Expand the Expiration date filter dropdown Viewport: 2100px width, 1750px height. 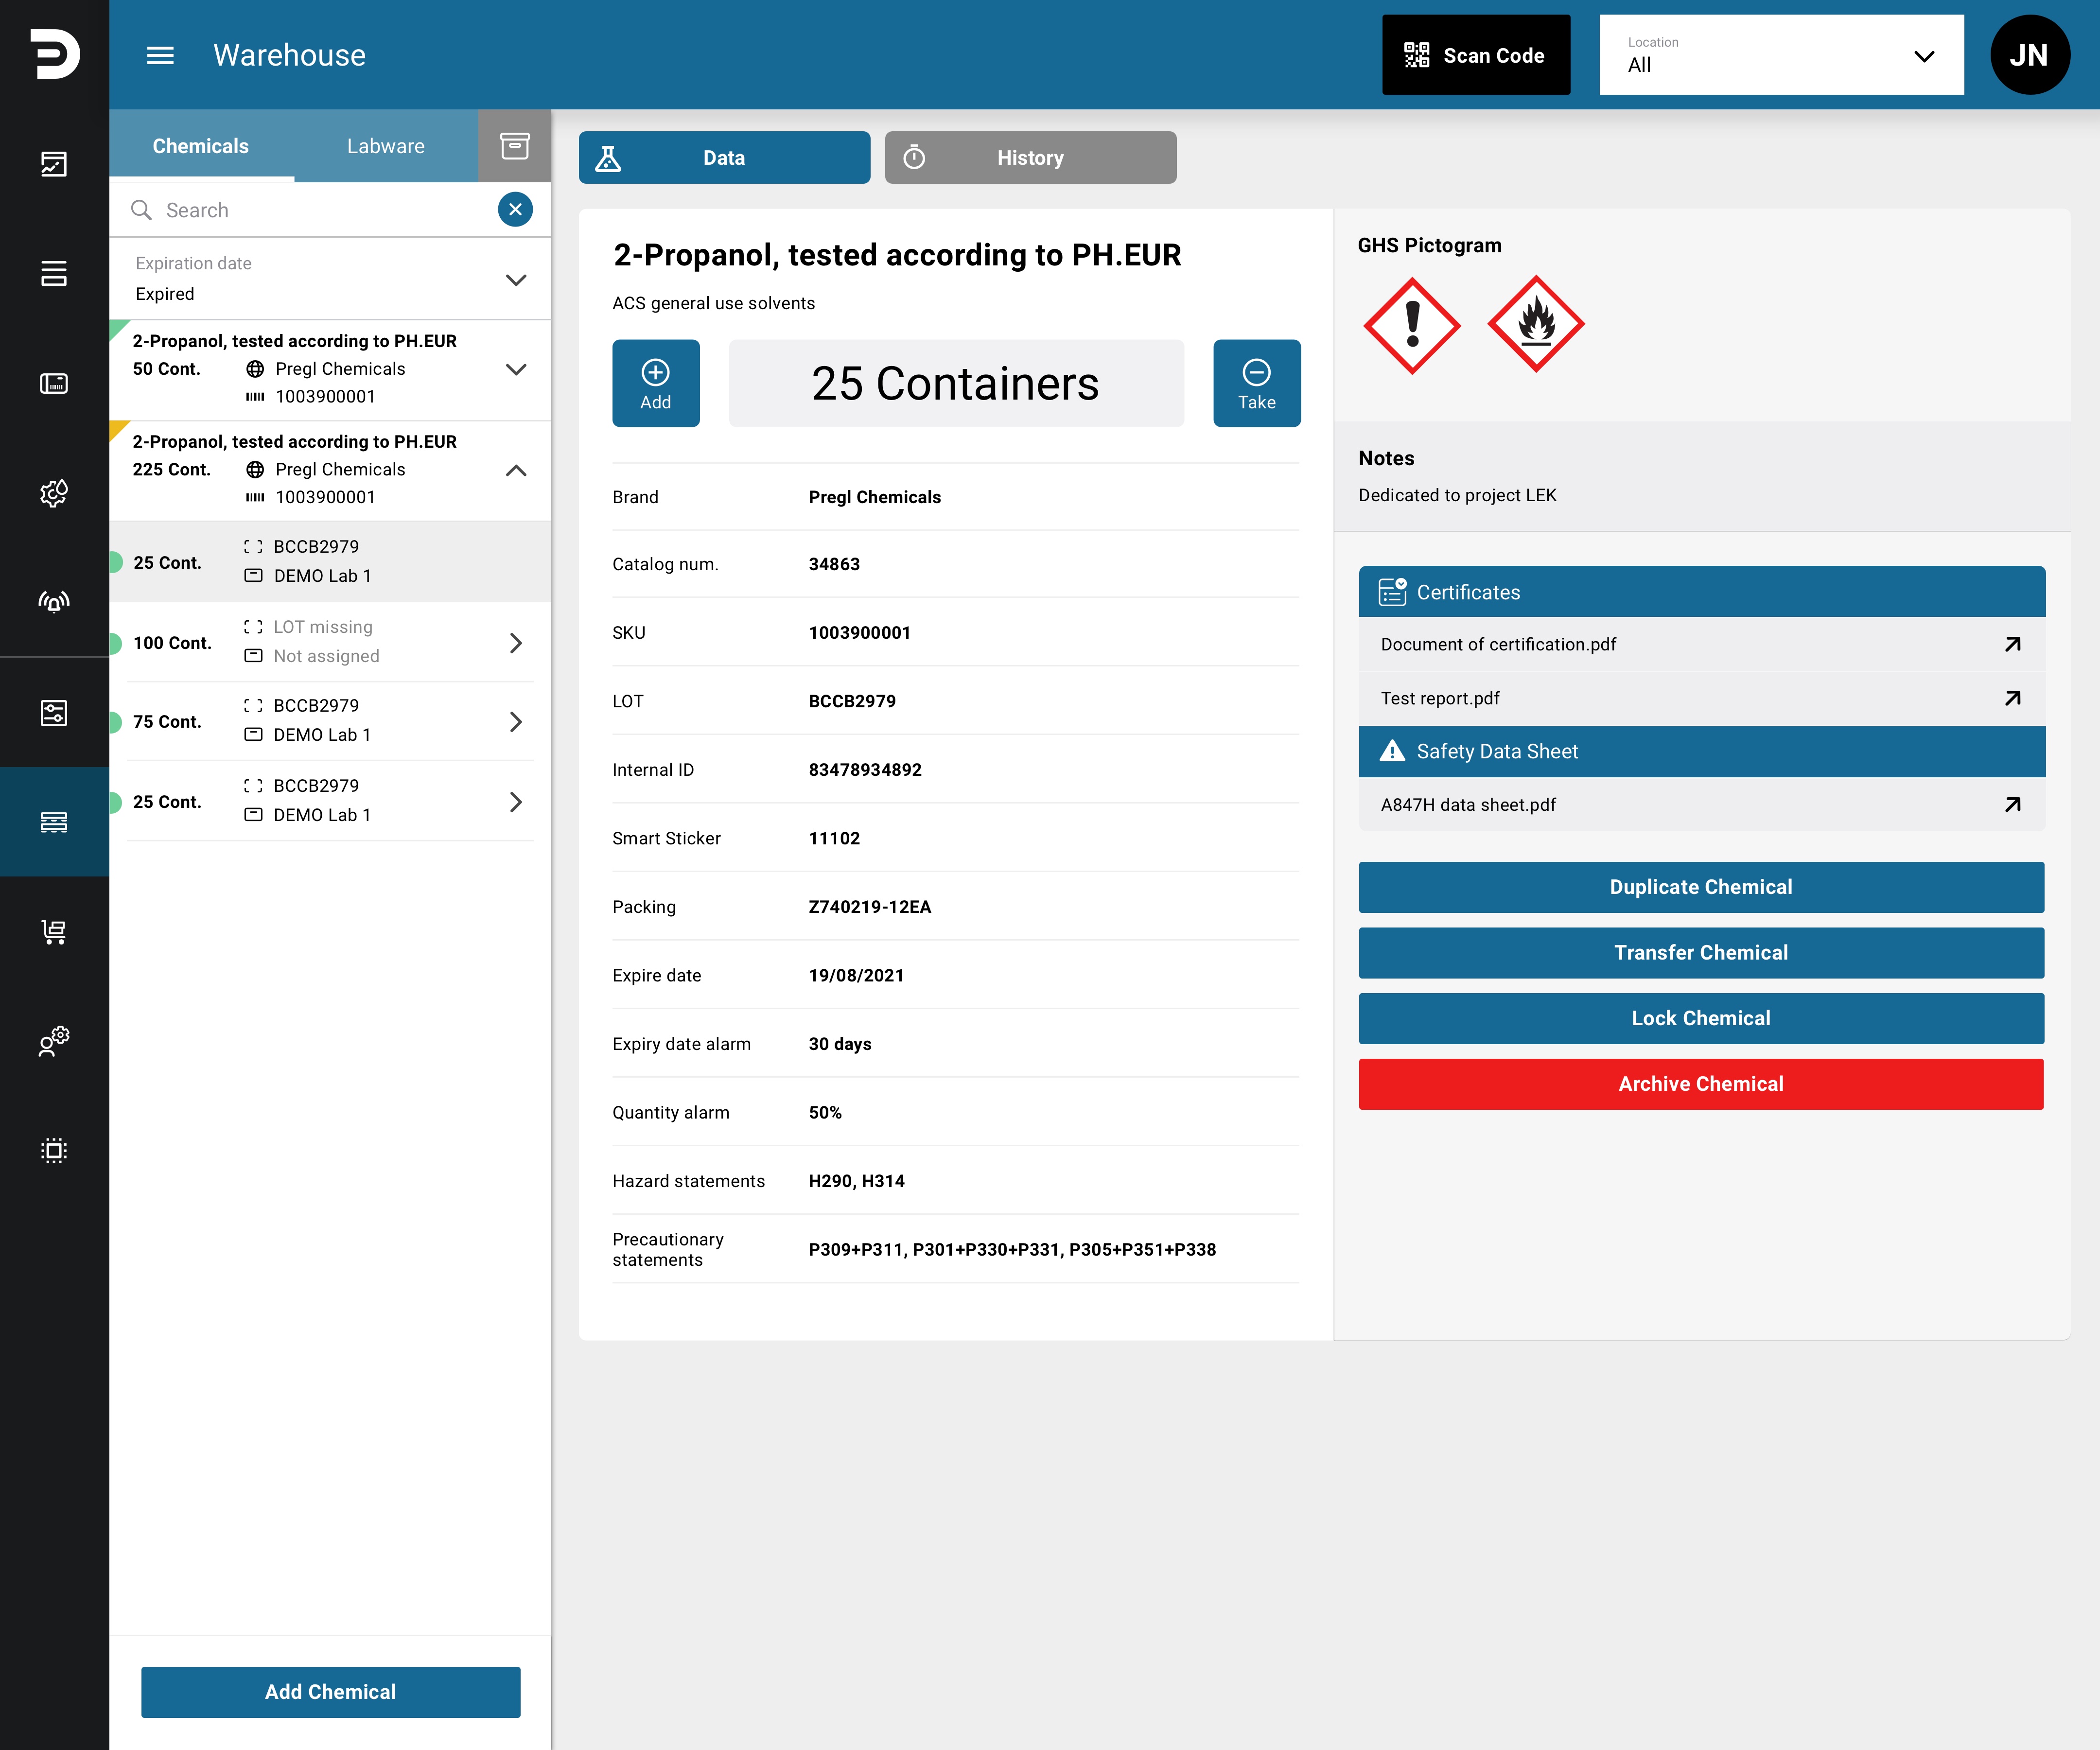[x=330, y=279]
